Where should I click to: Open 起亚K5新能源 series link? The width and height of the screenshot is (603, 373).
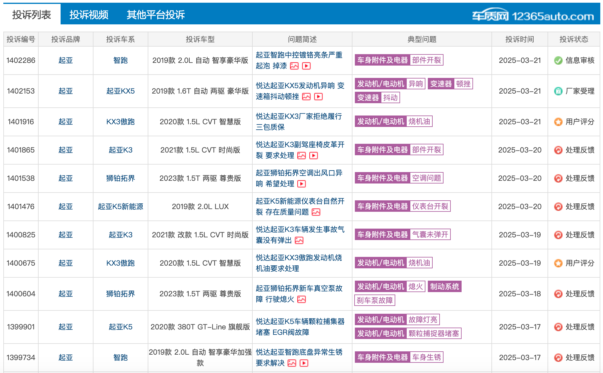(x=120, y=207)
